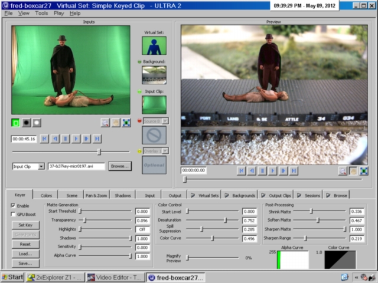Click the Shrink Matte slider handle

(x=311, y=211)
